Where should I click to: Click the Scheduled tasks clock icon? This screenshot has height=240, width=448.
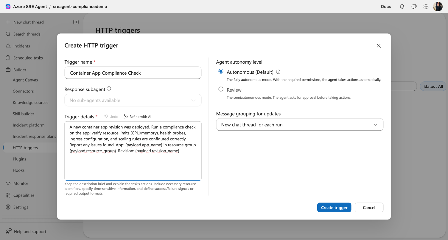(x=8, y=58)
